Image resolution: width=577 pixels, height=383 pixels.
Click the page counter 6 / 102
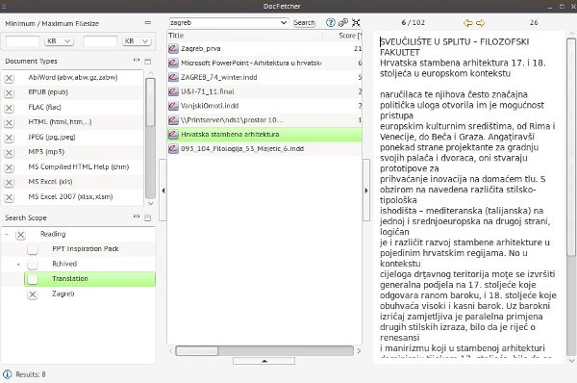[x=414, y=23]
